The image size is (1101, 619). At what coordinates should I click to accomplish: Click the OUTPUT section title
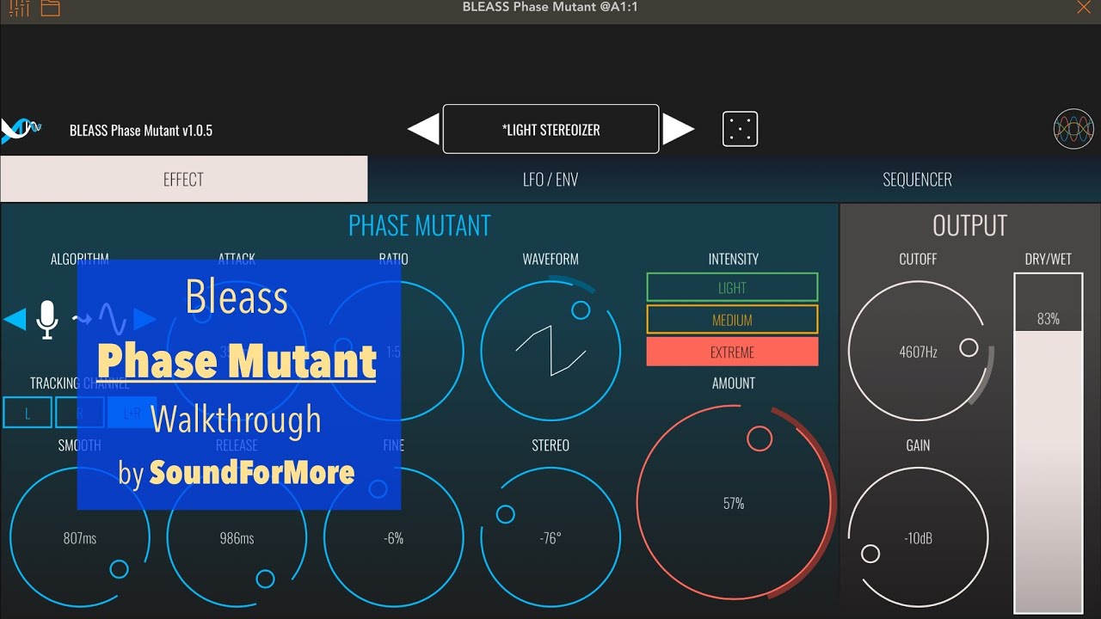pyautogui.click(x=969, y=225)
